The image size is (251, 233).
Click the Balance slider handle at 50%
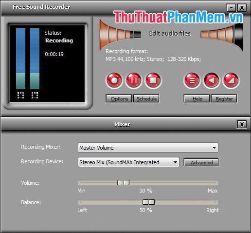[x=148, y=202]
